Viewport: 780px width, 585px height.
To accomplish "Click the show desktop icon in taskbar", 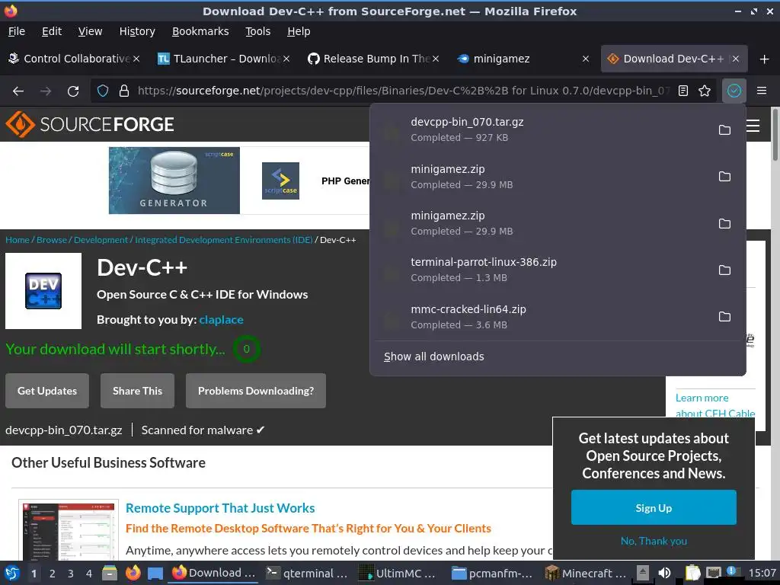I will [155, 573].
